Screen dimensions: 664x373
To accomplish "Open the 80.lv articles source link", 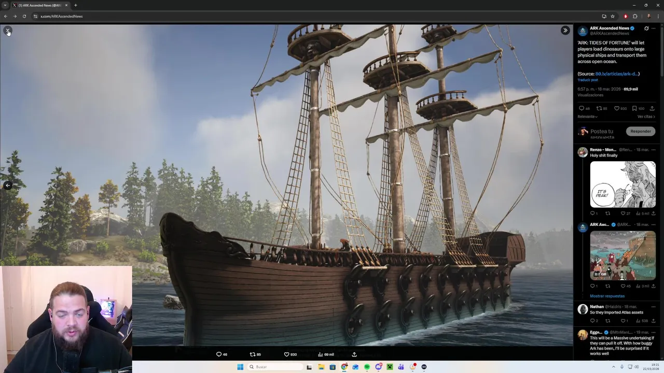I will pos(616,74).
